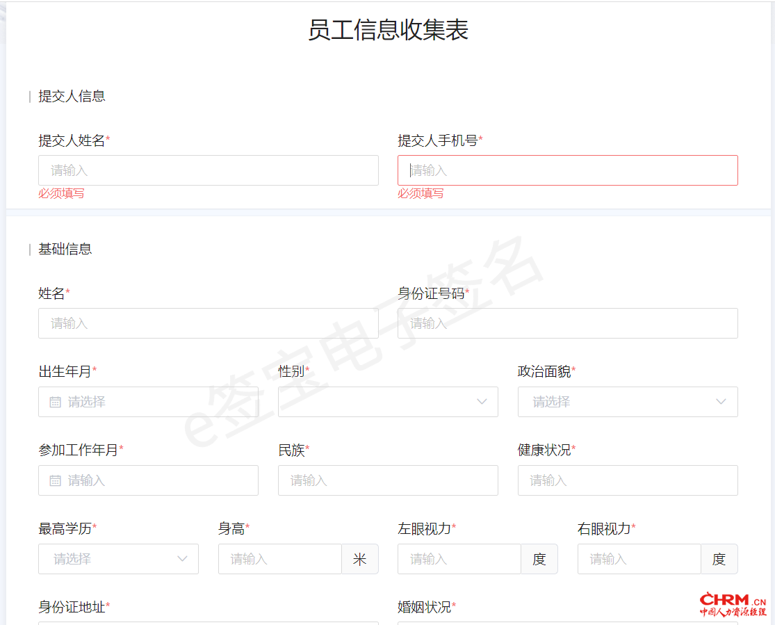Click the 基础信息 section heading
Screen dimensions: 775x625
coord(65,249)
